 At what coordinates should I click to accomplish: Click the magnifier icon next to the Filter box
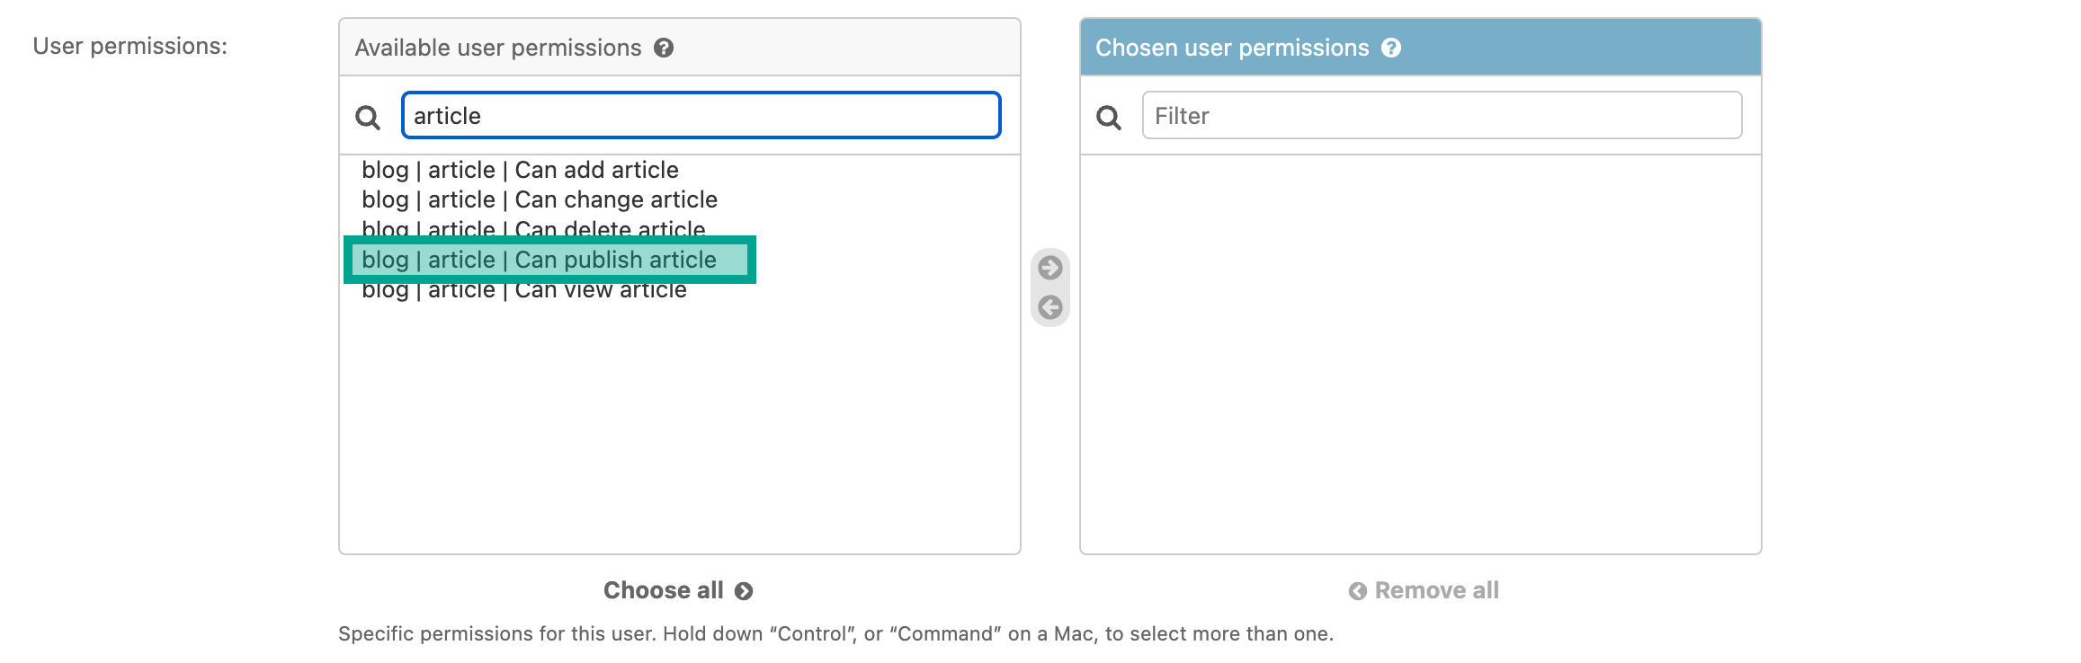tap(1110, 115)
